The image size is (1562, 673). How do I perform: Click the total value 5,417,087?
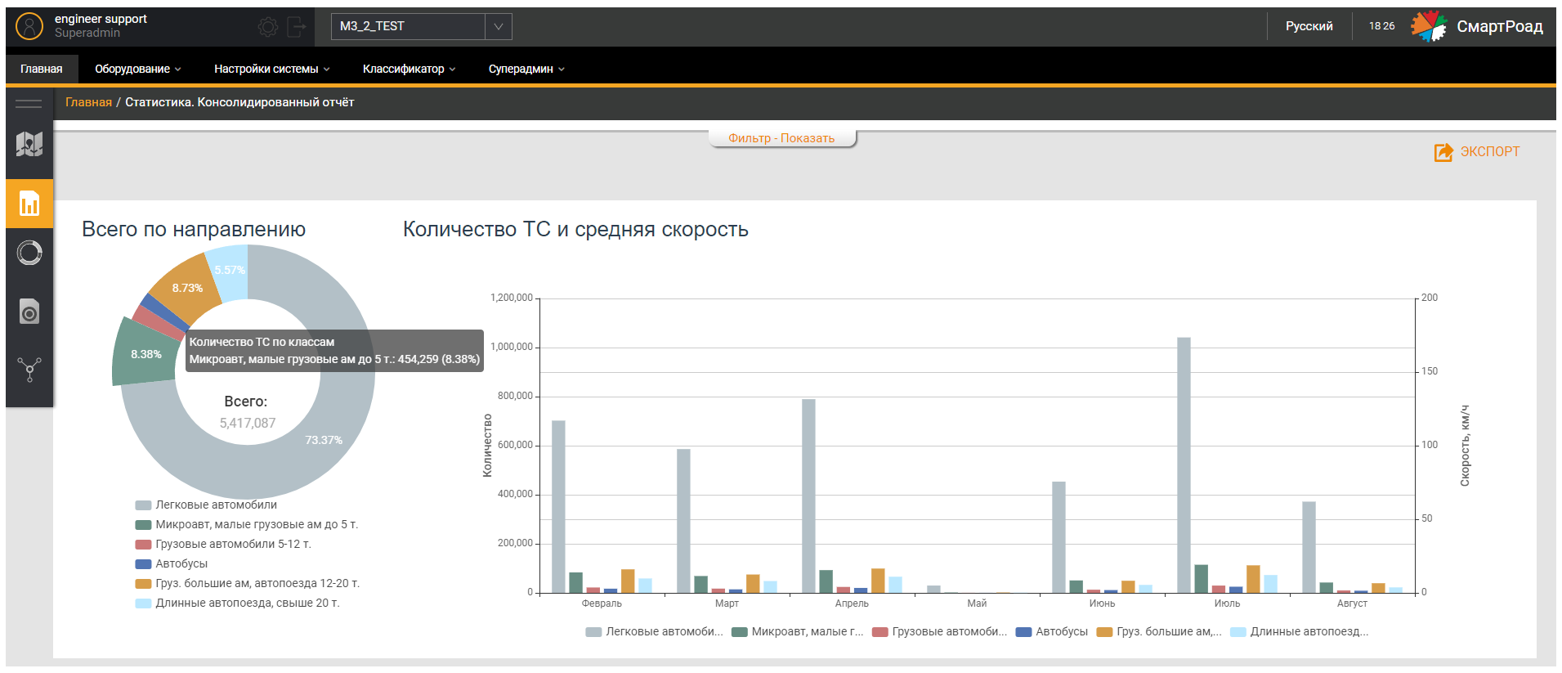[x=248, y=424]
